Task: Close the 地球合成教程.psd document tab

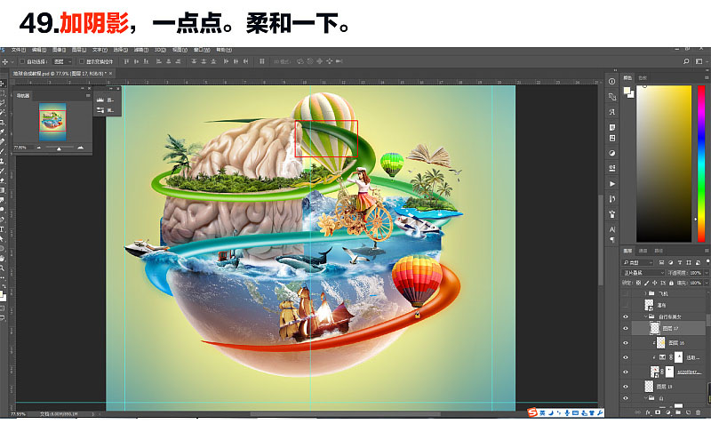Action: [x=110, y=73]
